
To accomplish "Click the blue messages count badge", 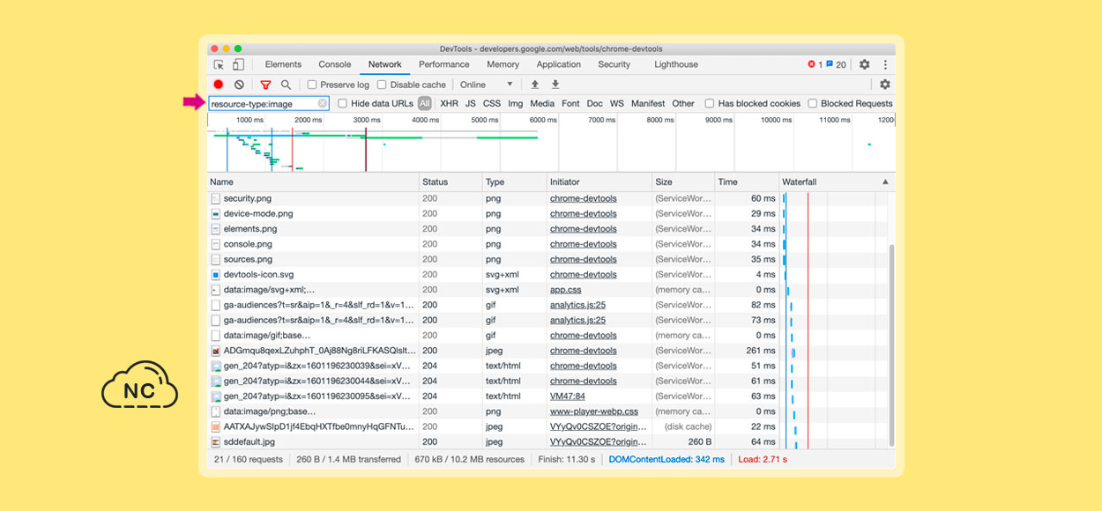I will (x=836, y=64).
